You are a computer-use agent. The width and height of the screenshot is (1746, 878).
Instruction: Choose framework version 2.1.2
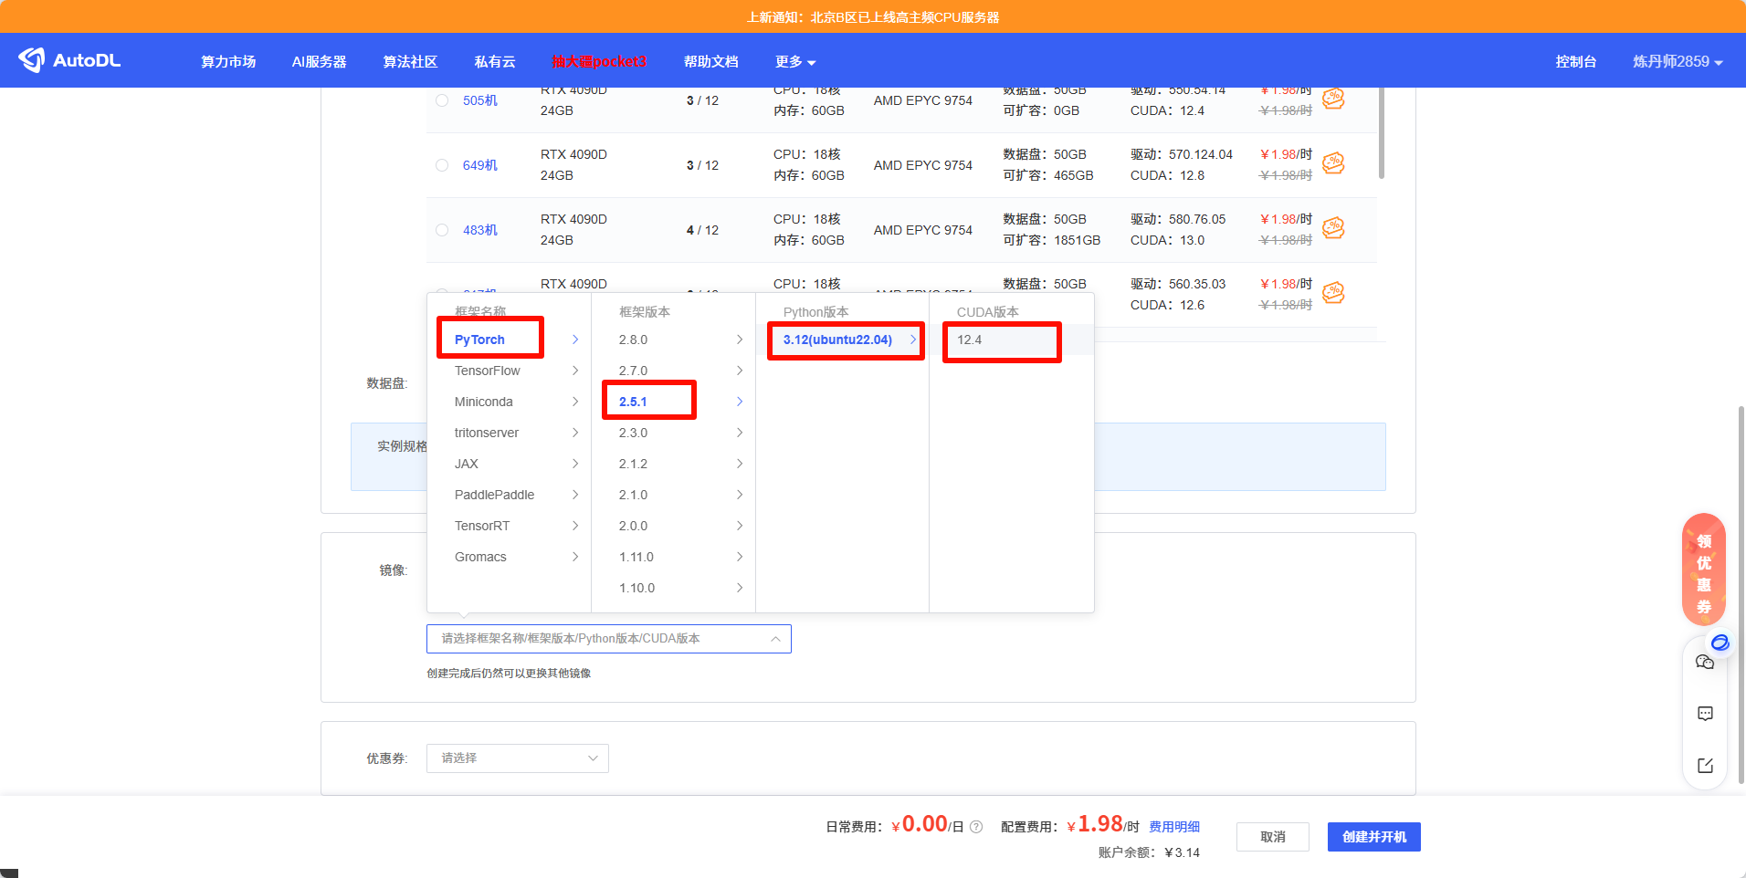[673, 464]
